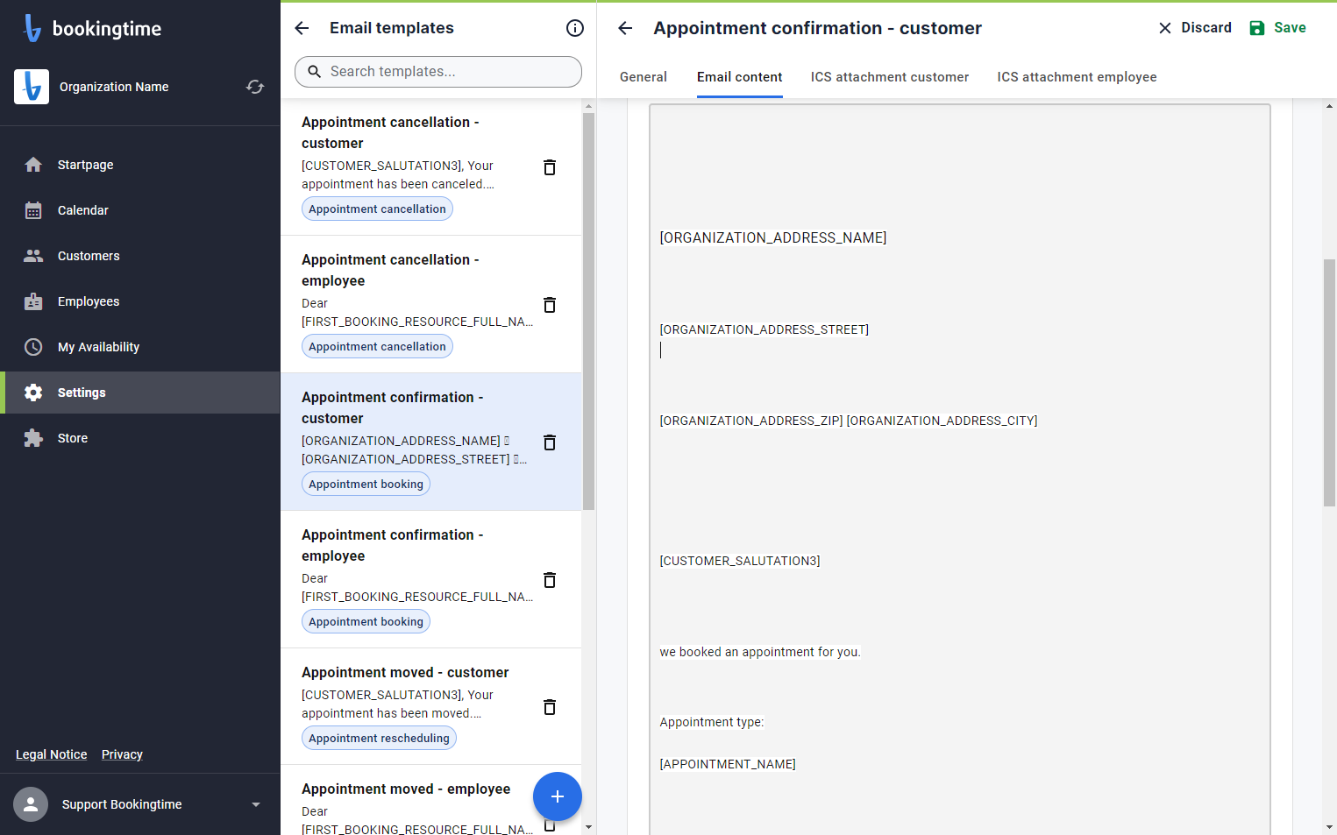
Task: Click Organization Name label
Action: [x=114, y=87]
